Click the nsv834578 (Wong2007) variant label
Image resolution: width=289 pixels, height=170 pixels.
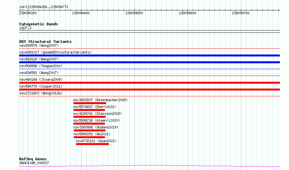pyautogui.click(x=39, y=45)
